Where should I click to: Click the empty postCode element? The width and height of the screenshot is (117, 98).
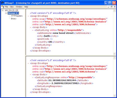[45, 39]
